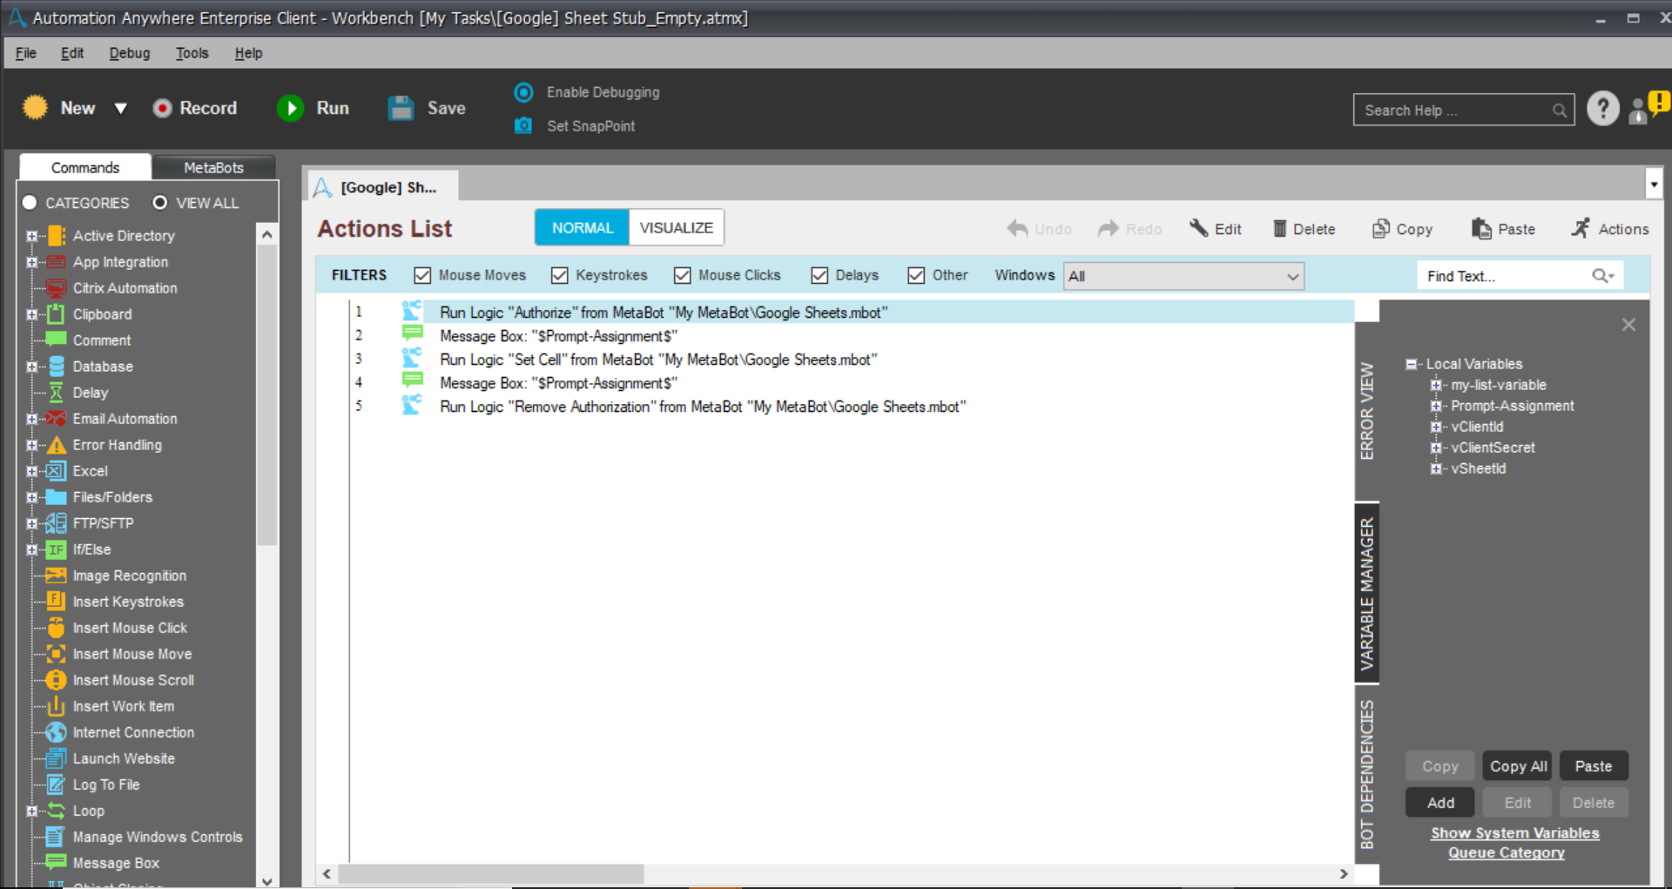Click the Delete trash icon
Viewport: 1672px width, 889px height.
1280,228
